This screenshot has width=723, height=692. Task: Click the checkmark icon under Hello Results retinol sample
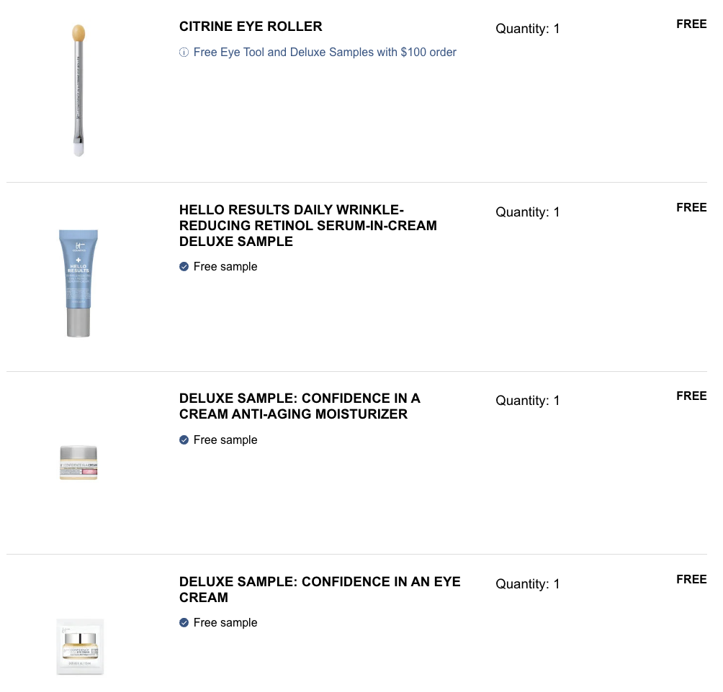184,267
